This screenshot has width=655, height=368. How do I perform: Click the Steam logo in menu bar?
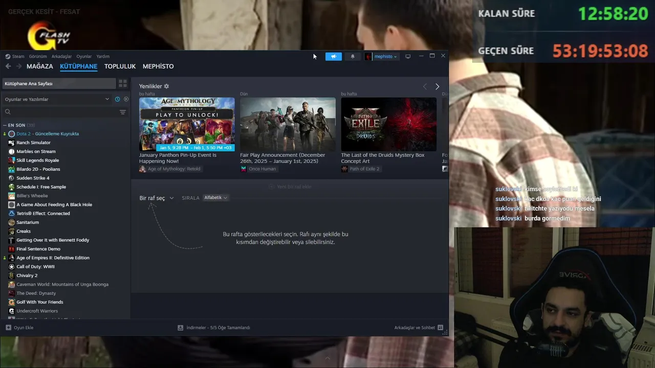point(8,56)
